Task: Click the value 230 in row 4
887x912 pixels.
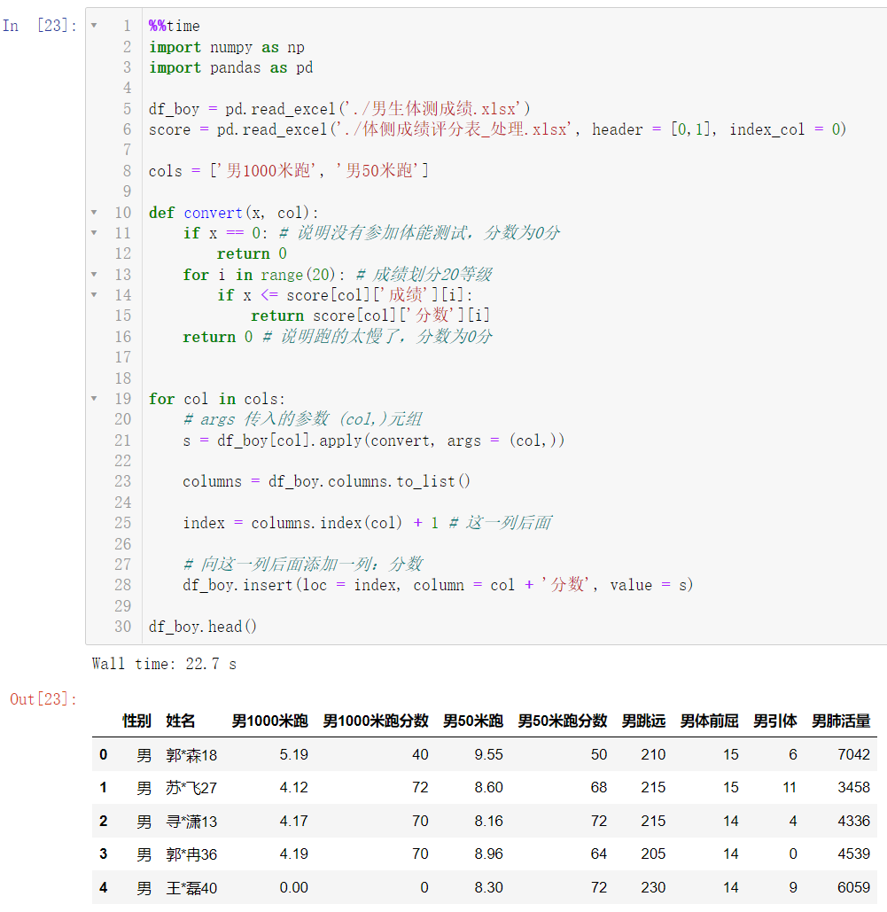Action: pos(653,887)
